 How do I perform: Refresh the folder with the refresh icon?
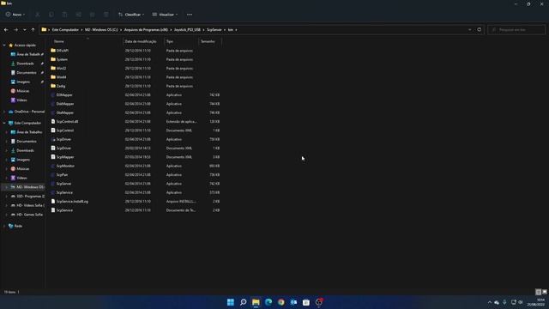pos(480,30)
